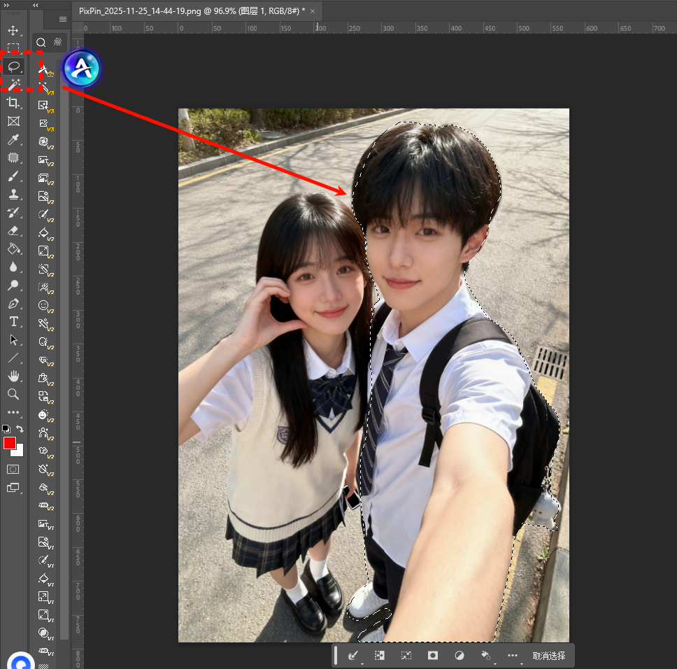Click the red foreground color swatch
This screenshot has height=669, width=677.
tap(10, 443)
